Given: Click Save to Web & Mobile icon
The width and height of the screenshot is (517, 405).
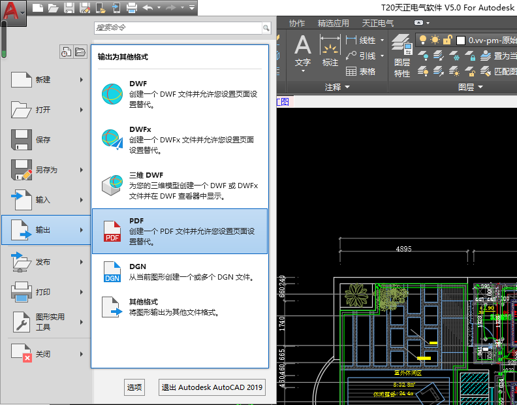Looking at the screenshot, I should coord(116,7).
